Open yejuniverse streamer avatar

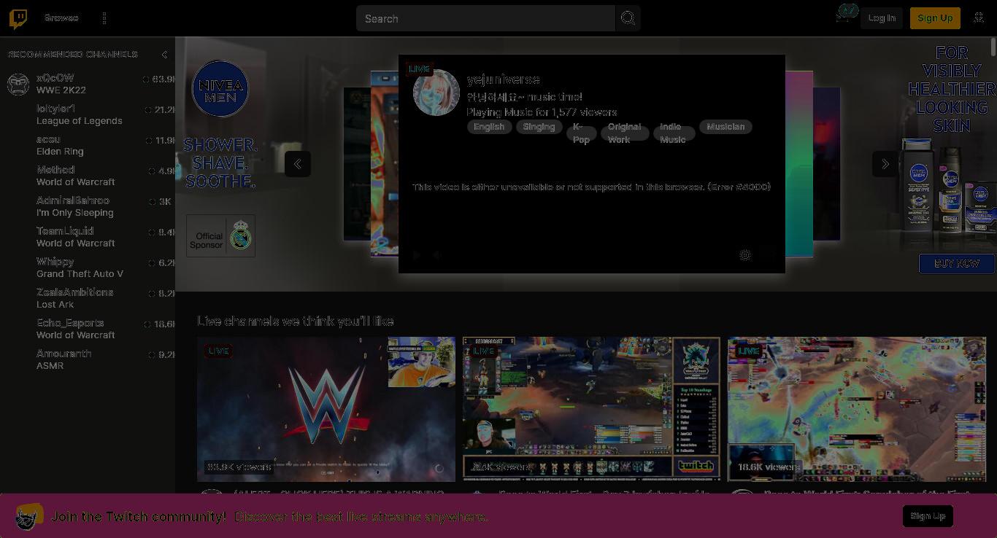click(436, 93)
